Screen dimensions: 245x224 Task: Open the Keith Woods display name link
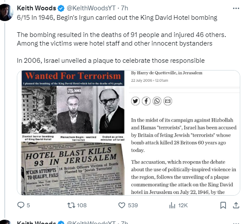(x=36, y=8)
